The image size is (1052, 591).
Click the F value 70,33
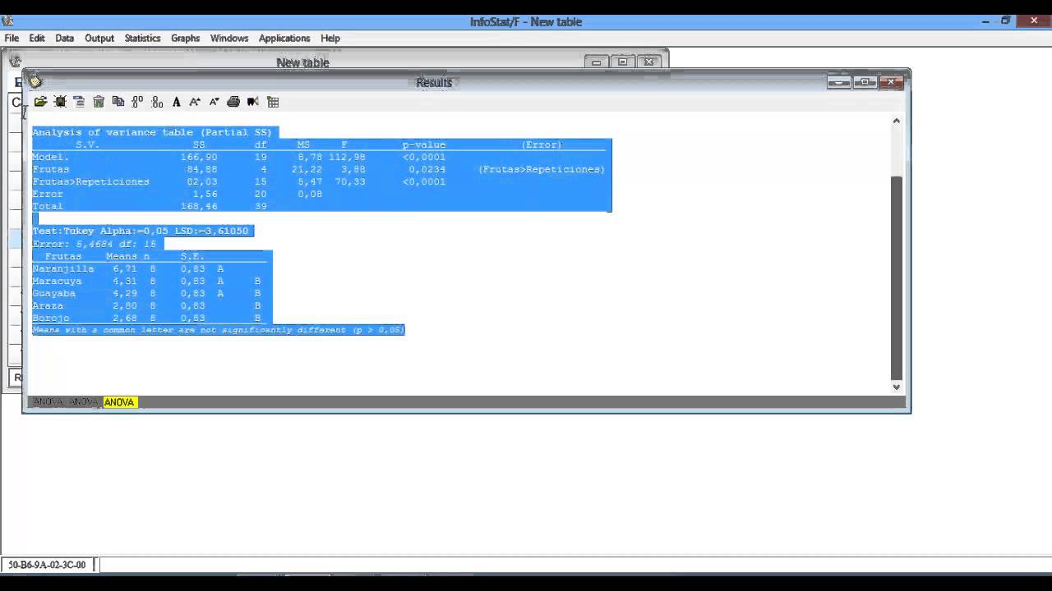[x=350, y=181]
